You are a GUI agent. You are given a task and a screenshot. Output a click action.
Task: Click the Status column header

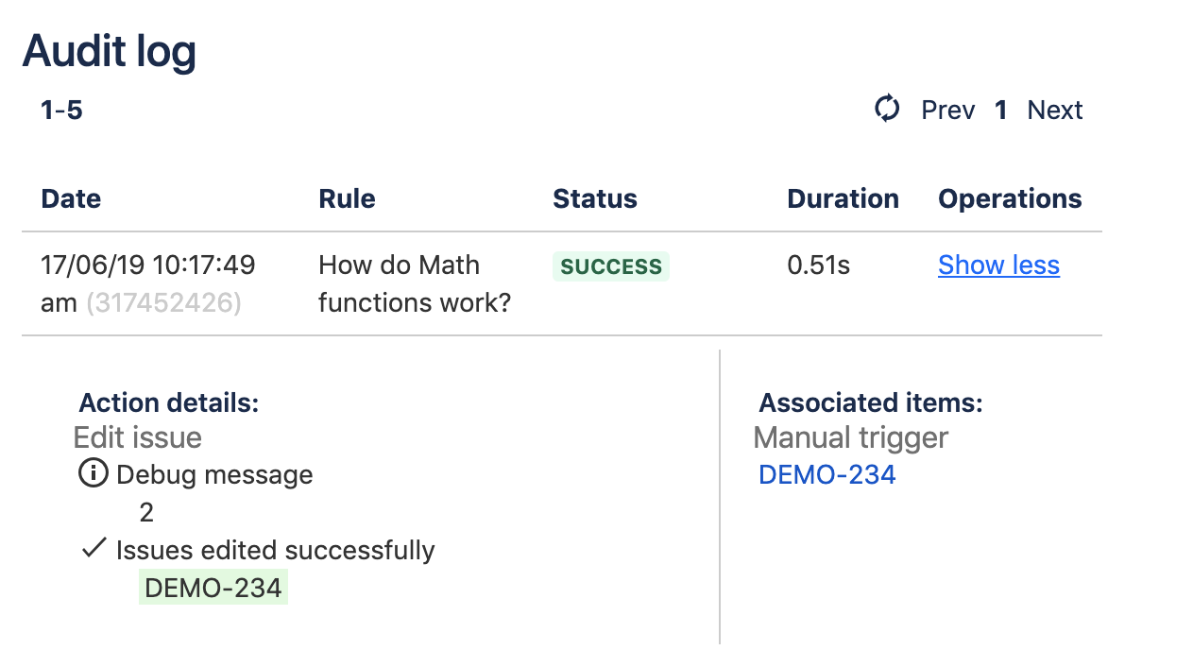point(595,199)
